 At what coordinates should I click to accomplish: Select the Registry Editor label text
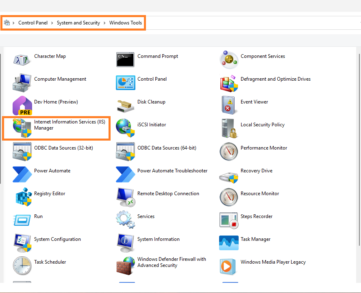coord(50,194)
